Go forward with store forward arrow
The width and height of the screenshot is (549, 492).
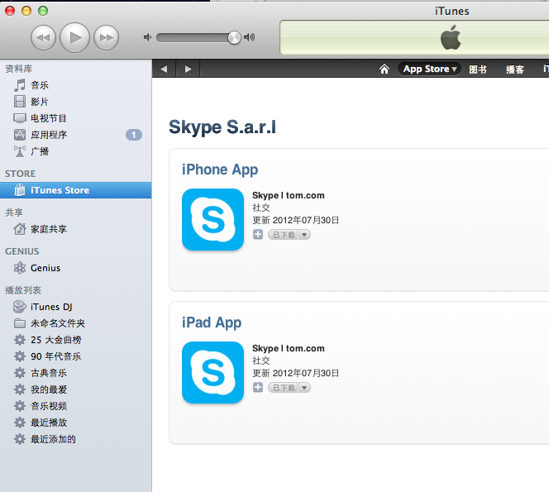(x=188, y=69)
